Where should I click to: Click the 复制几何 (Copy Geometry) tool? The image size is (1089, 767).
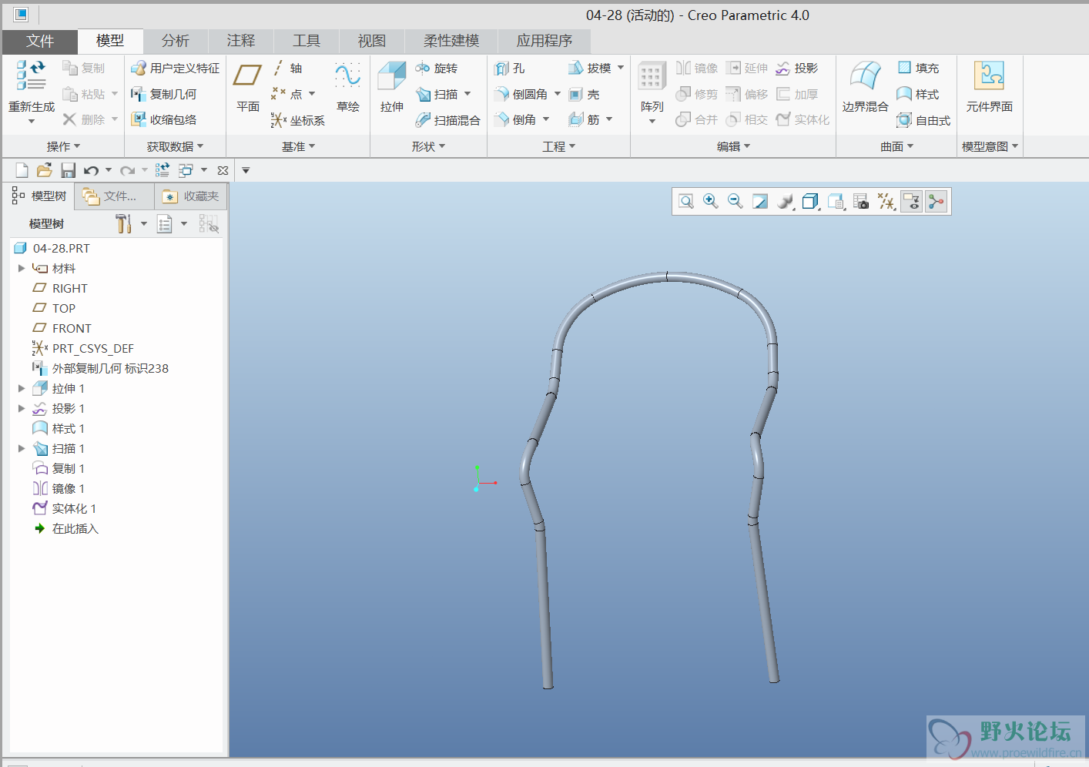pos(163,94)
